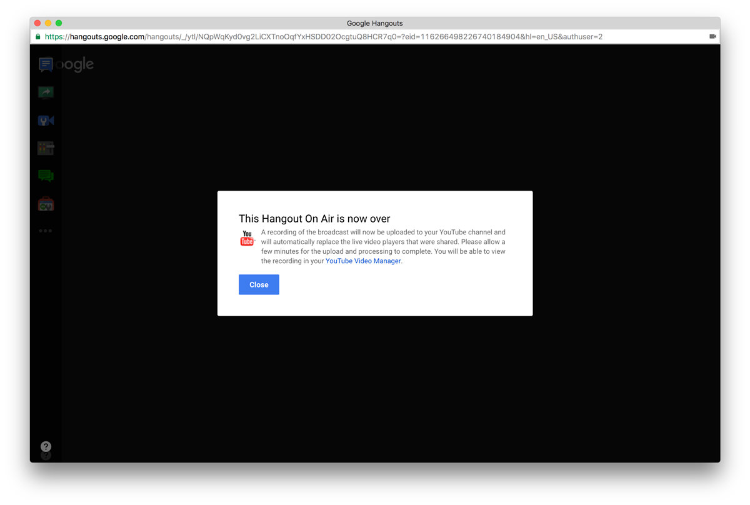Viewport: 750px width, 505px height.
Task: Click the YouTube logo in the dialog
Action: click(x=247, y=238)
